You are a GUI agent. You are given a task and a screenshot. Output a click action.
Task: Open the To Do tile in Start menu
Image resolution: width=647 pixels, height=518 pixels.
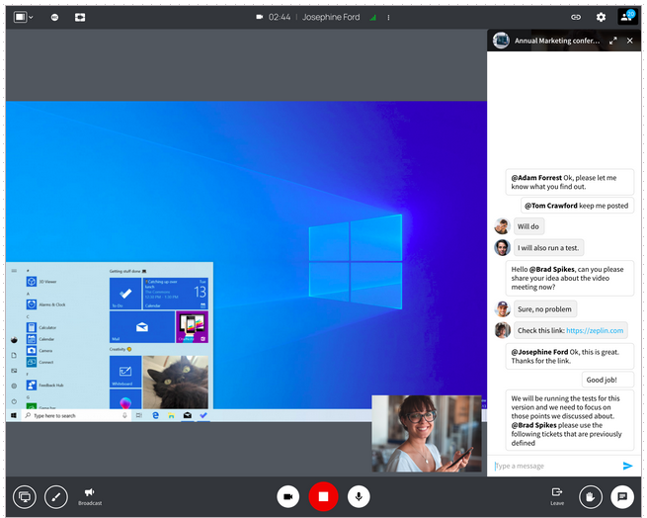125,294
